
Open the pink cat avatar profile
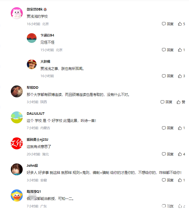[17, 13]
